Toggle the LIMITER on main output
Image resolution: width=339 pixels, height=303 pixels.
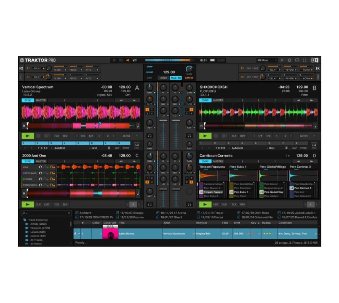pyautogui.click(x=189, y=78)
